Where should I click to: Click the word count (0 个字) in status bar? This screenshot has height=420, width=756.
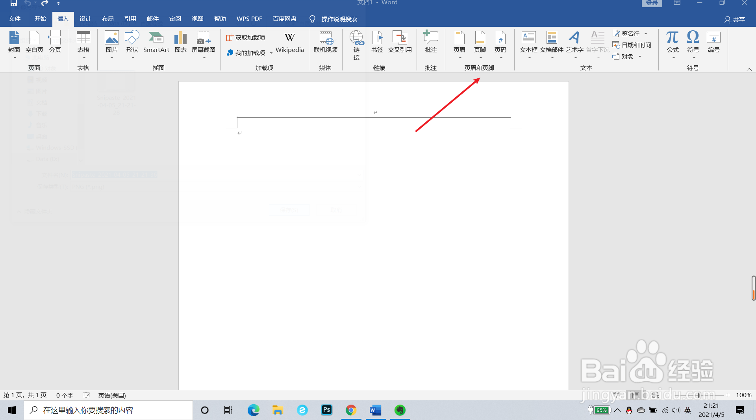(65, 395)
